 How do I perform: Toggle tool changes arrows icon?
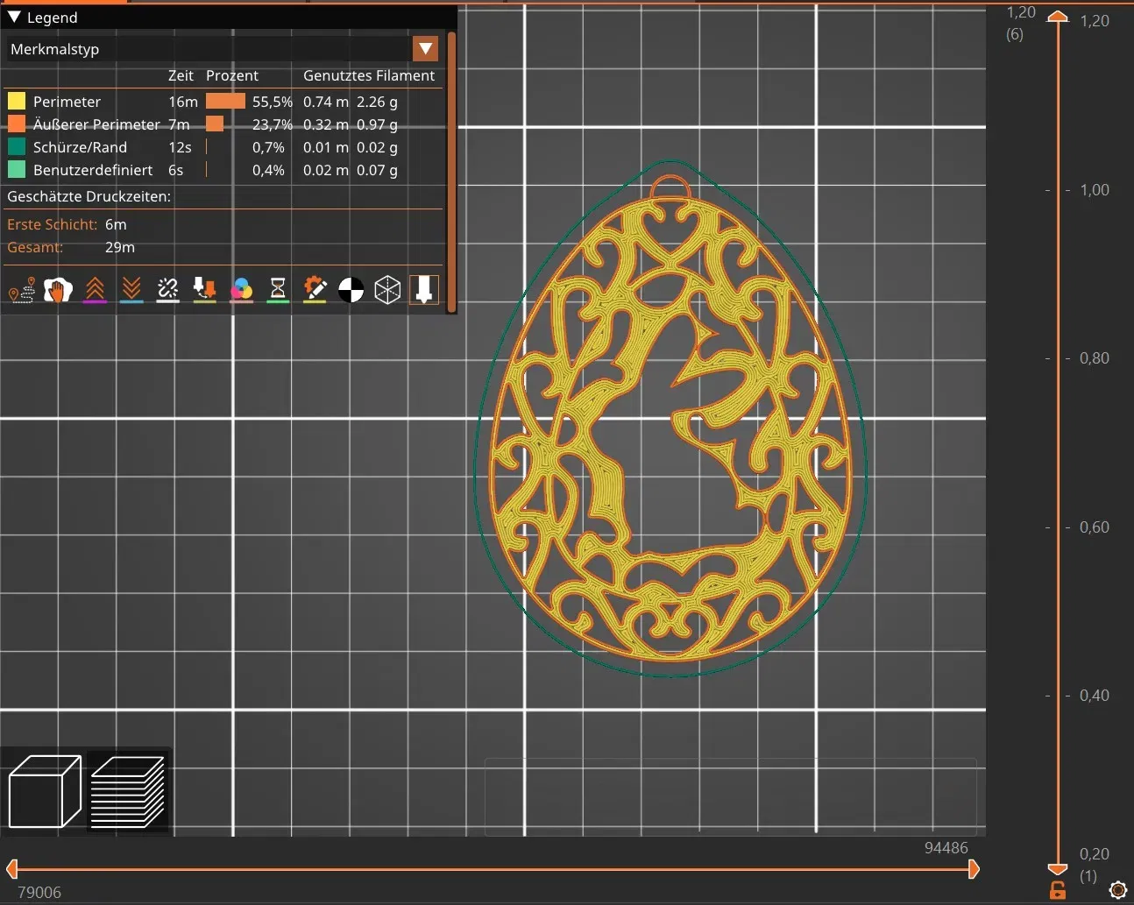[204, 290]
